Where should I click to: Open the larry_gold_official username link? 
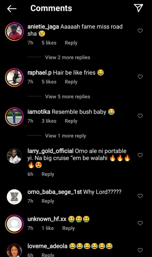50,151
